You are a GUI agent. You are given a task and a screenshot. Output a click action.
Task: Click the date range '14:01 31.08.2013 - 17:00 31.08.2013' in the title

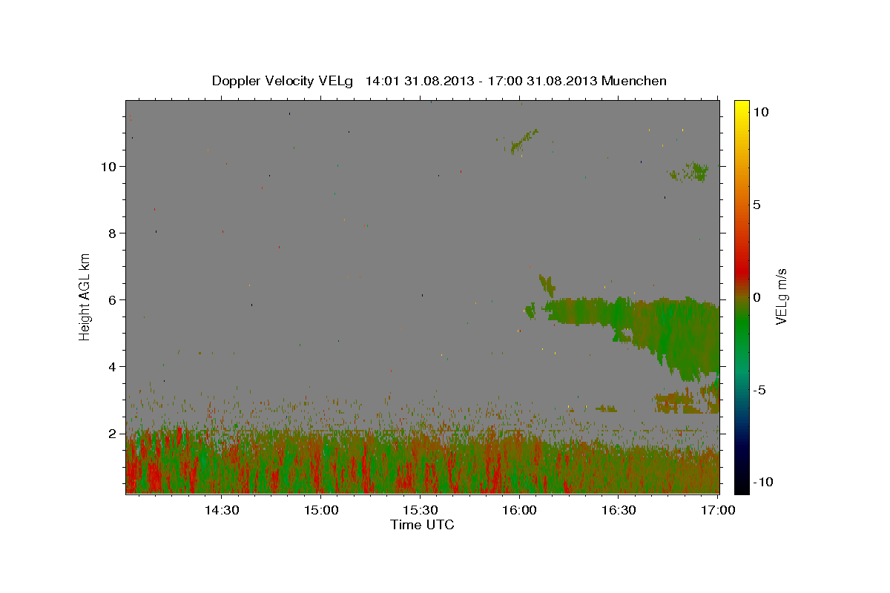point(482,81)
